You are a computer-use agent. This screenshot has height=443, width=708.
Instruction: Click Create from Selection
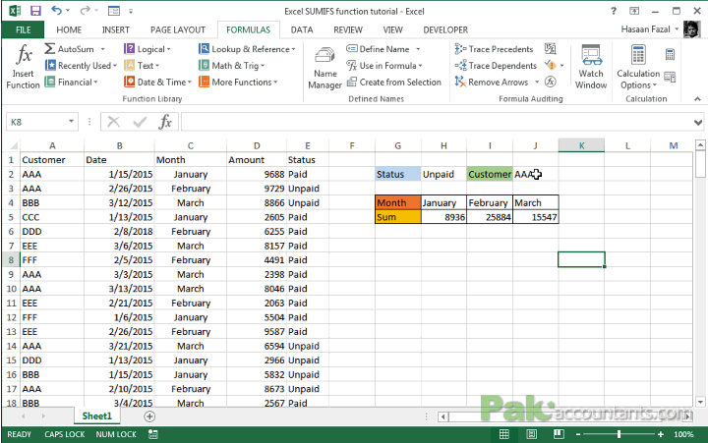tap(393, 83)
